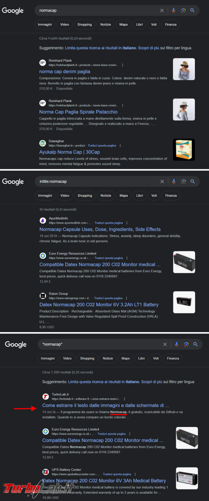Click the AyurMedInfo site favicon

[43, 220]
